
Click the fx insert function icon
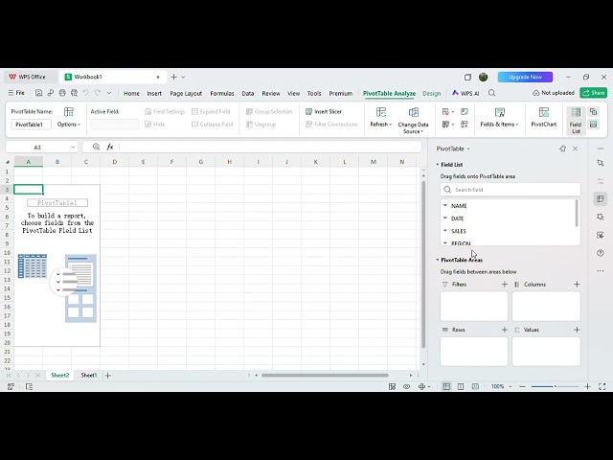coord(110,147)
